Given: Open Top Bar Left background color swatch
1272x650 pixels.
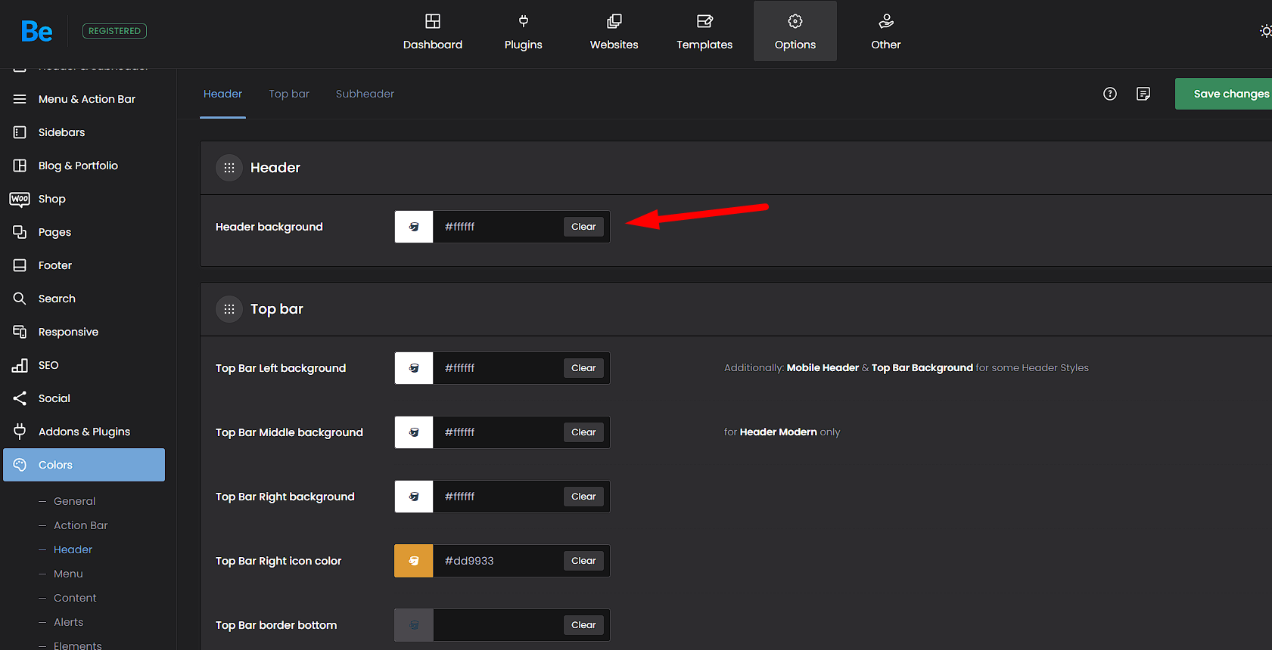Looking at the screenshot, I should point(414,368).
